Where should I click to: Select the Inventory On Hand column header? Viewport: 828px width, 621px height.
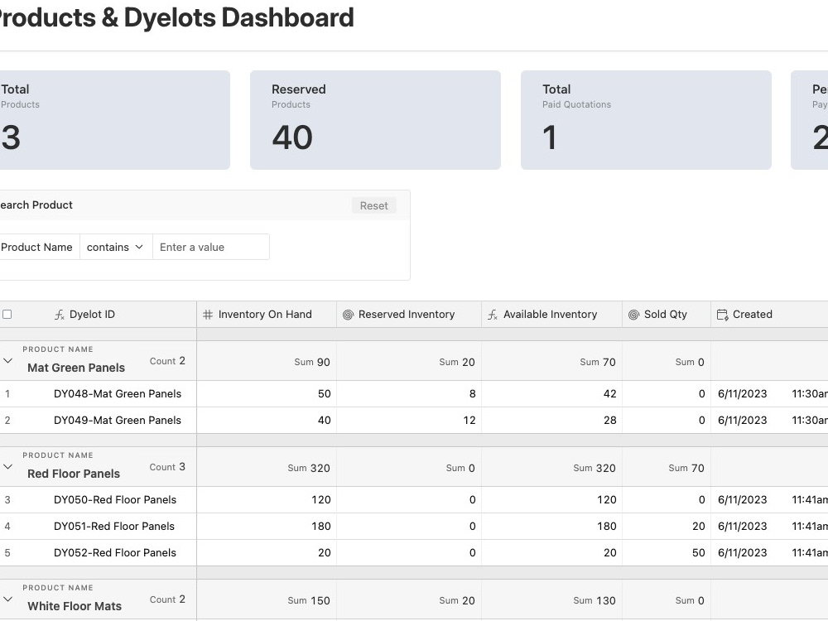(x=267, y=315)
